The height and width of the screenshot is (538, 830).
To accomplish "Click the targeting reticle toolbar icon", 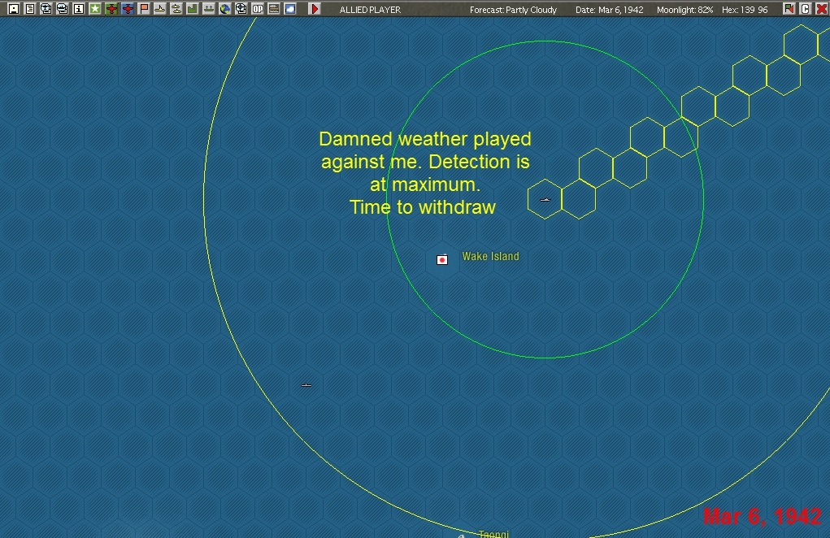I will (242, 10).
